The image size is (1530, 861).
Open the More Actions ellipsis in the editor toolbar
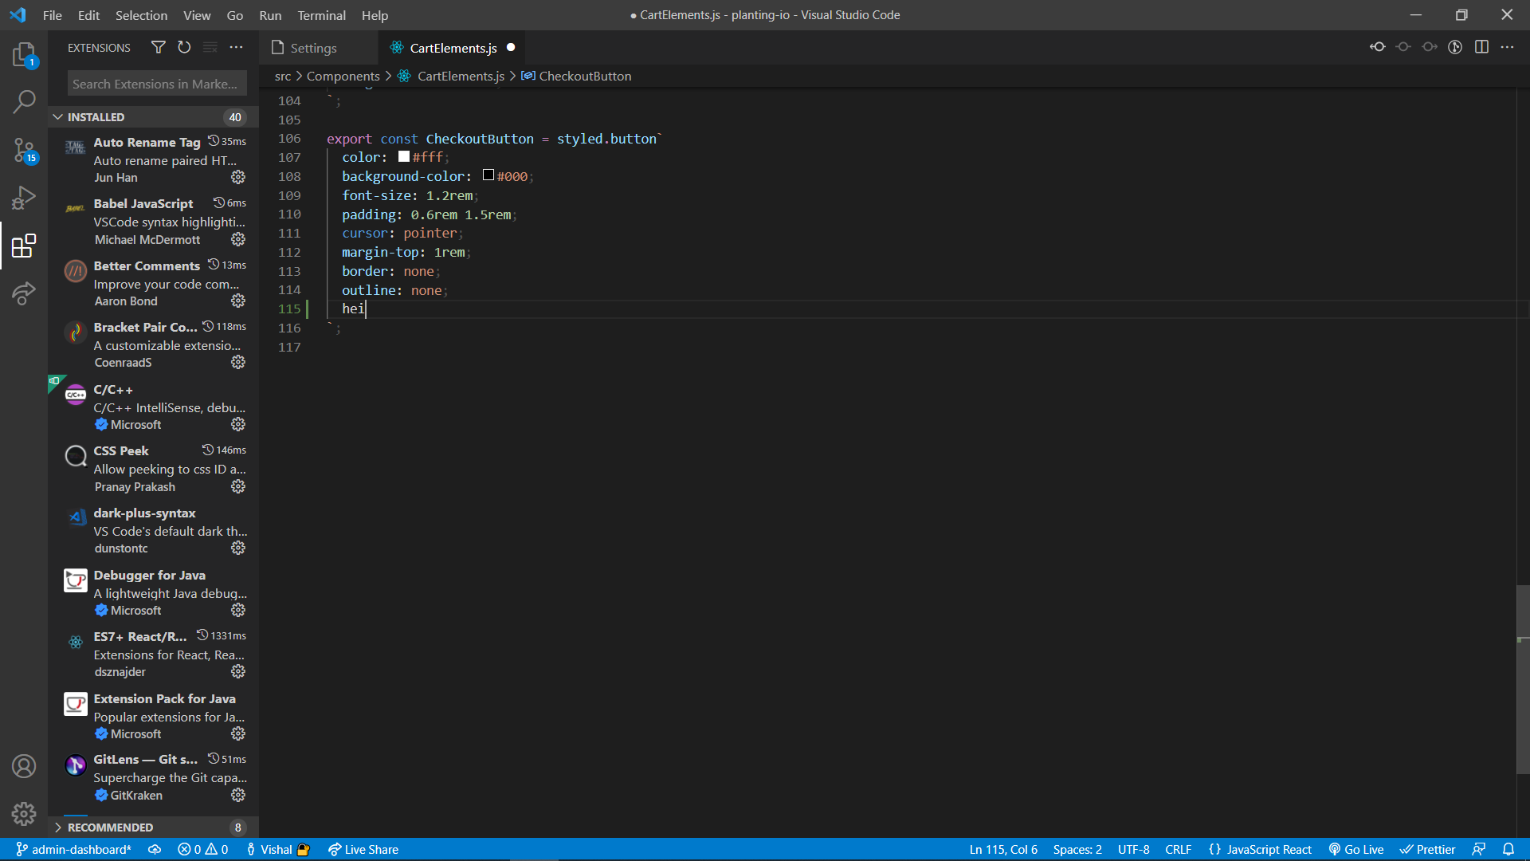[1508, 47]
